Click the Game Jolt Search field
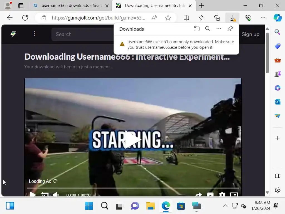Screen dimensions: 285x214 click(83, 34)
